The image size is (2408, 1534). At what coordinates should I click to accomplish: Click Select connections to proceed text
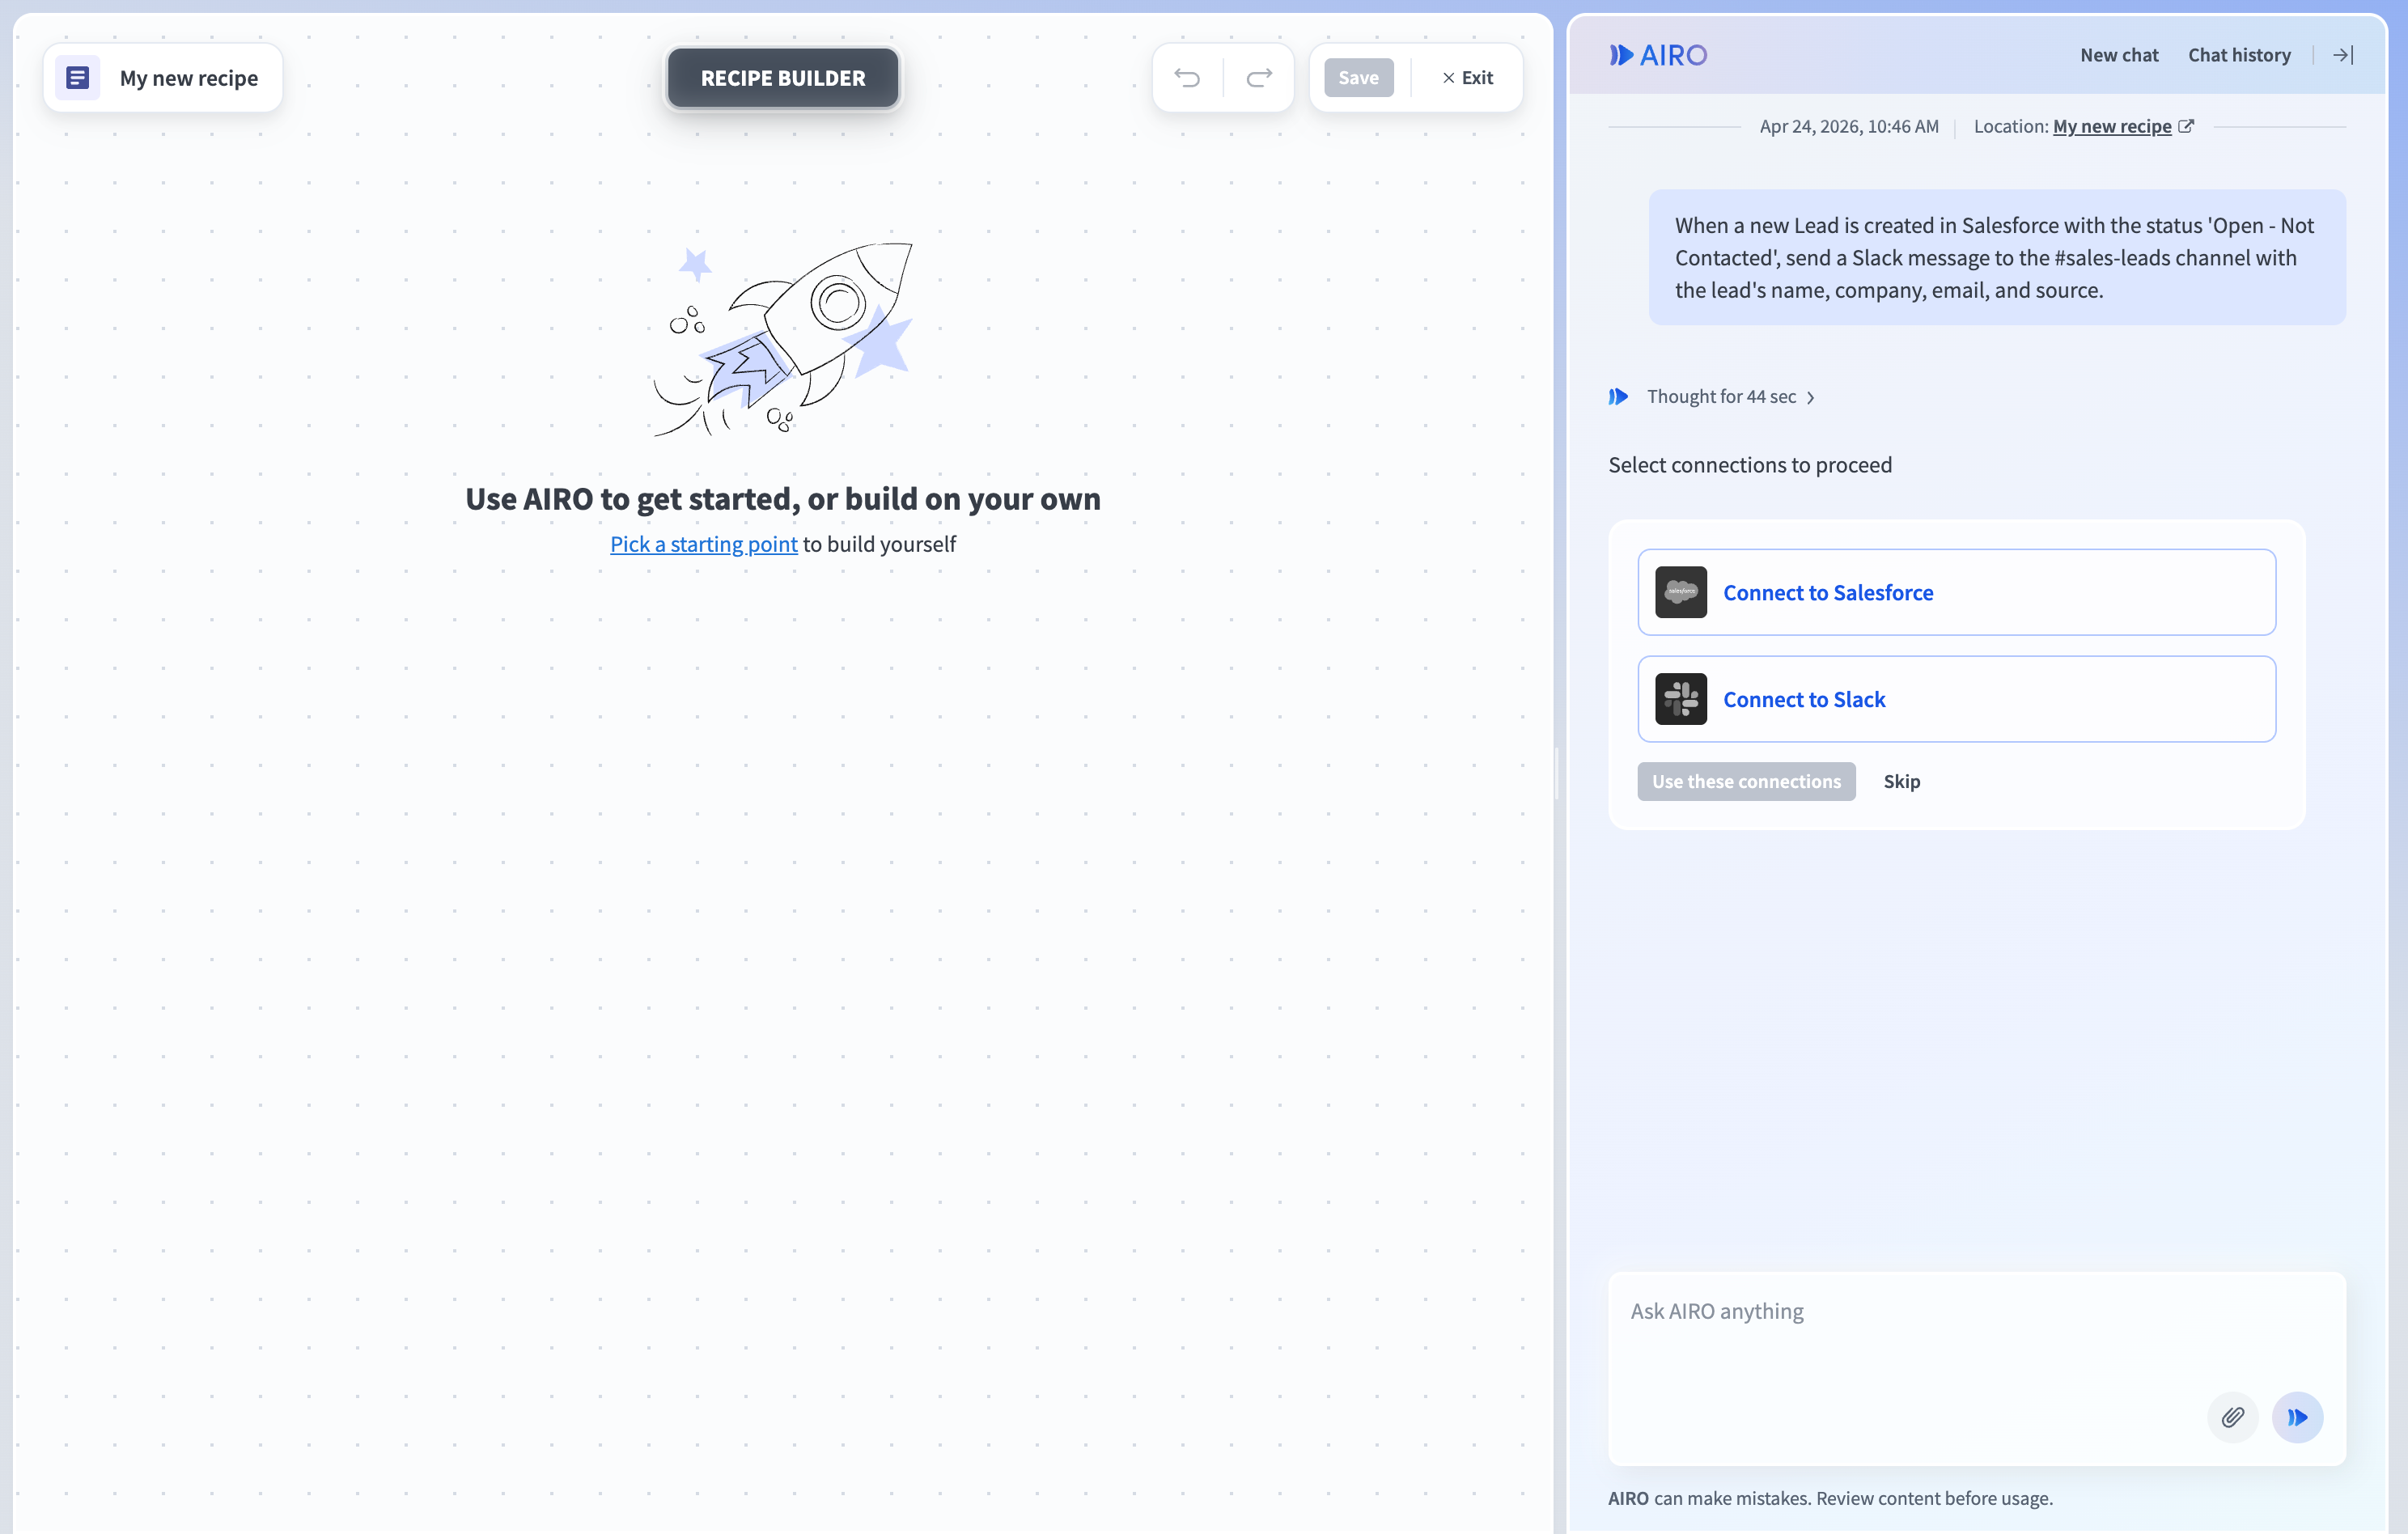tap(1750, 465)
